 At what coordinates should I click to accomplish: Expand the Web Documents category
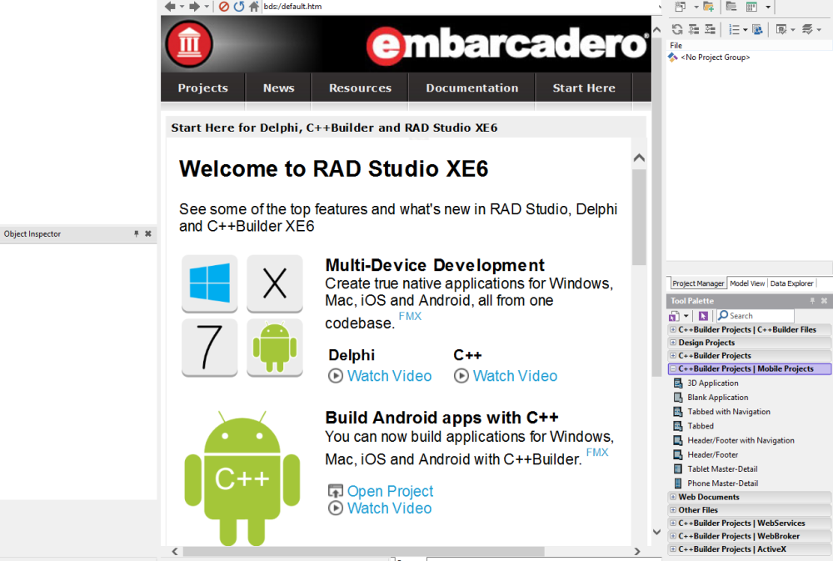tap(672, 497)
